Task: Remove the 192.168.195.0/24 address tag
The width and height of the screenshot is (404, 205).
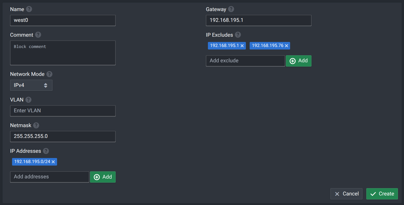Action: click(53, 162)
